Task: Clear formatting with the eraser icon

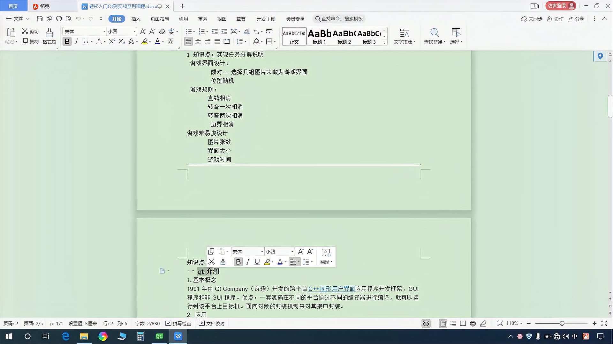Action: point(162,31)
